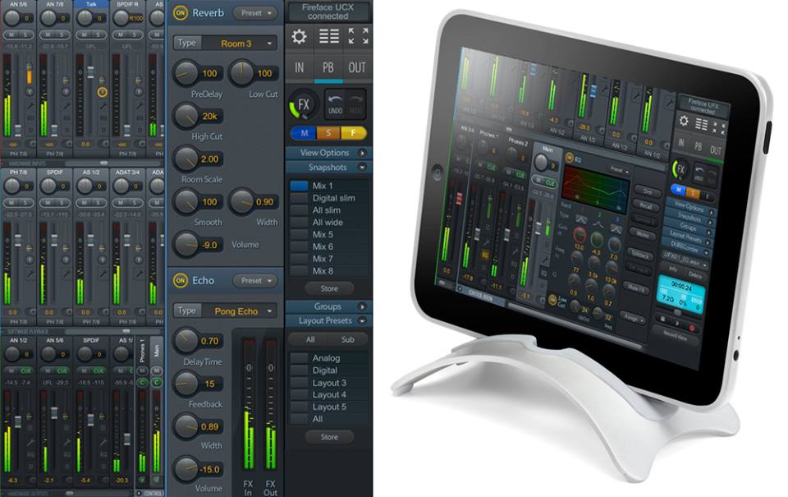
Task: Open EQ on the AN 1/2 playback channel
Action: tap(30, 453)
